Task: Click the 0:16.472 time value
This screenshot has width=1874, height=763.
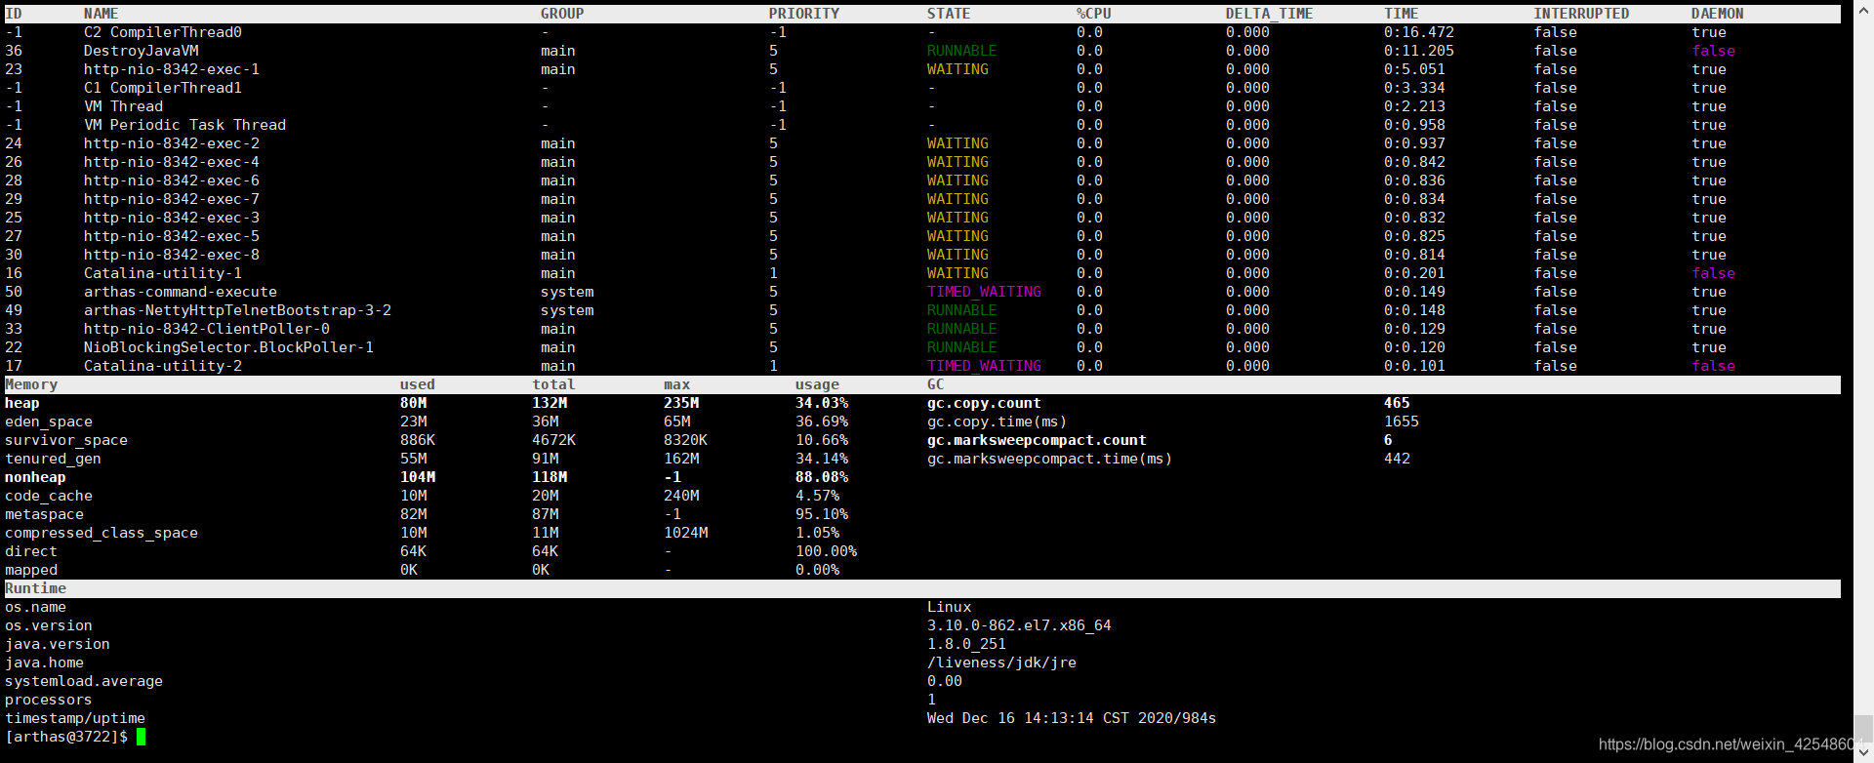Action: click(x=1419, y=32)
